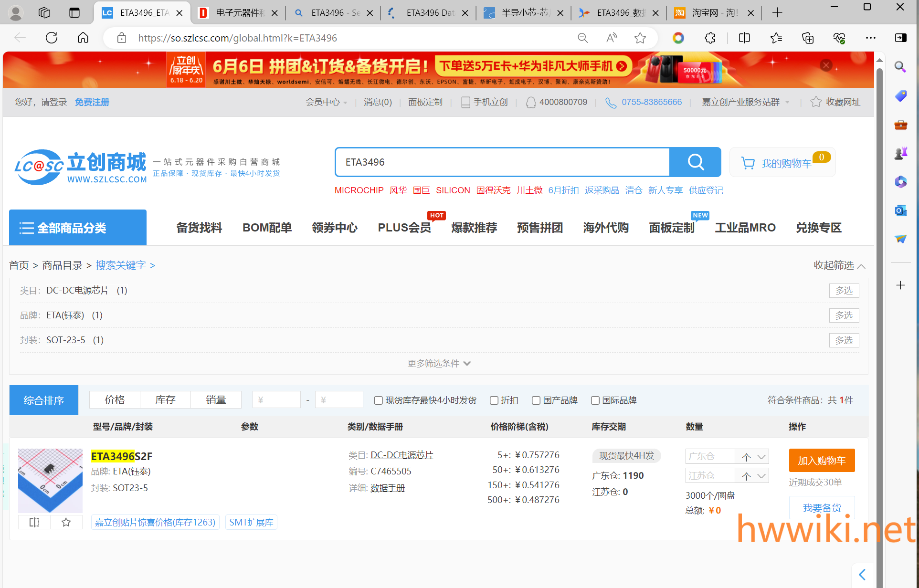This screenshot has height=588, width=919.
Task: Open the 数据手册 datasheet link
Action: pos(388,488)
